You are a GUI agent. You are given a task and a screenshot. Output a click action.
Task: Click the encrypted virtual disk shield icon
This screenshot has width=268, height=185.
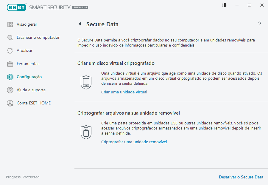click(86, 82)
